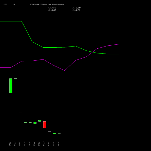151x151 pixels.
Task: Click the closing price value C: 5.50
Action: pos(52,8)
